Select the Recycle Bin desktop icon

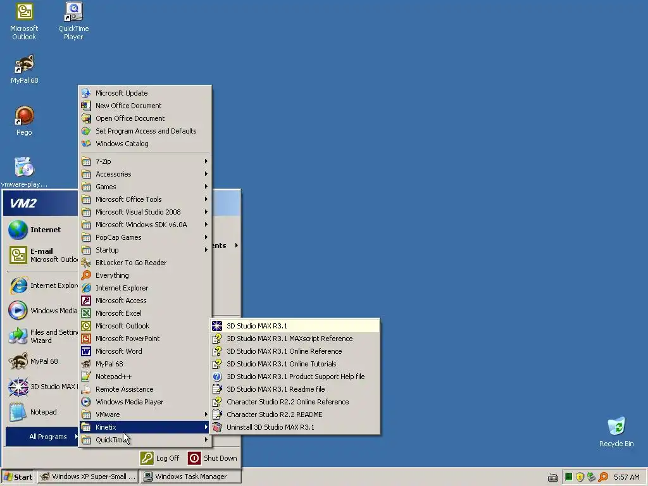[x=616, y=432]
